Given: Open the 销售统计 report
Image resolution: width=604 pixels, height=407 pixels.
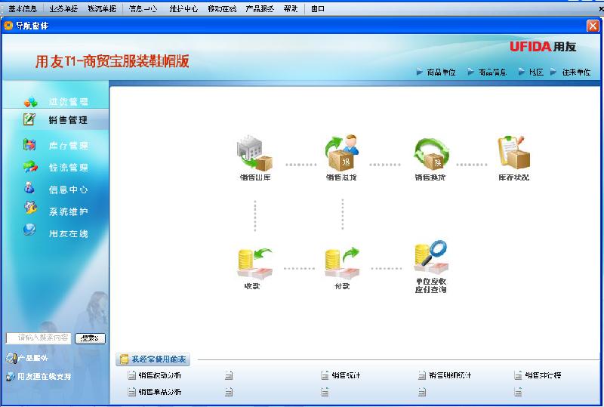Looking at the screenshot, I should pos(346,375).
